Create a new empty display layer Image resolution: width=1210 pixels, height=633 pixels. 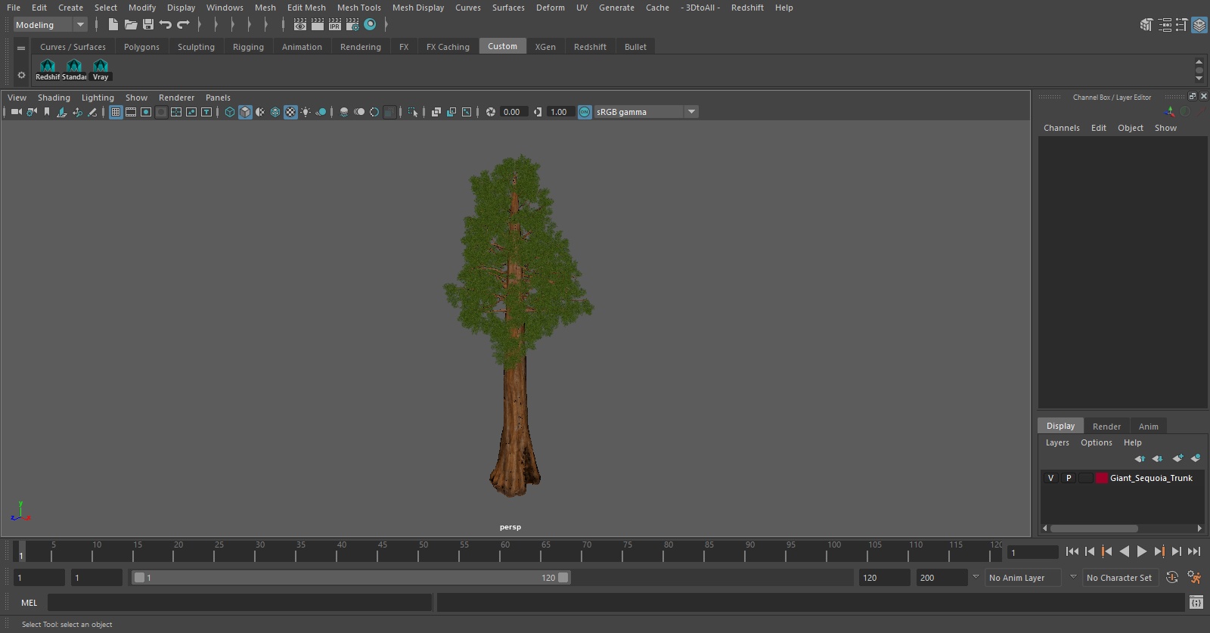[1177, 458]
